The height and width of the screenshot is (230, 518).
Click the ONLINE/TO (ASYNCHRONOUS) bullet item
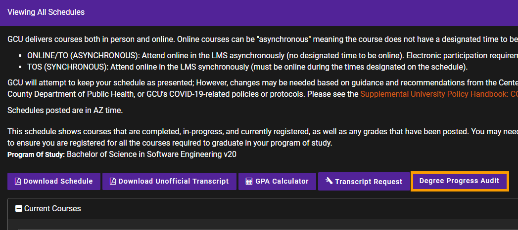click(273, 55)
